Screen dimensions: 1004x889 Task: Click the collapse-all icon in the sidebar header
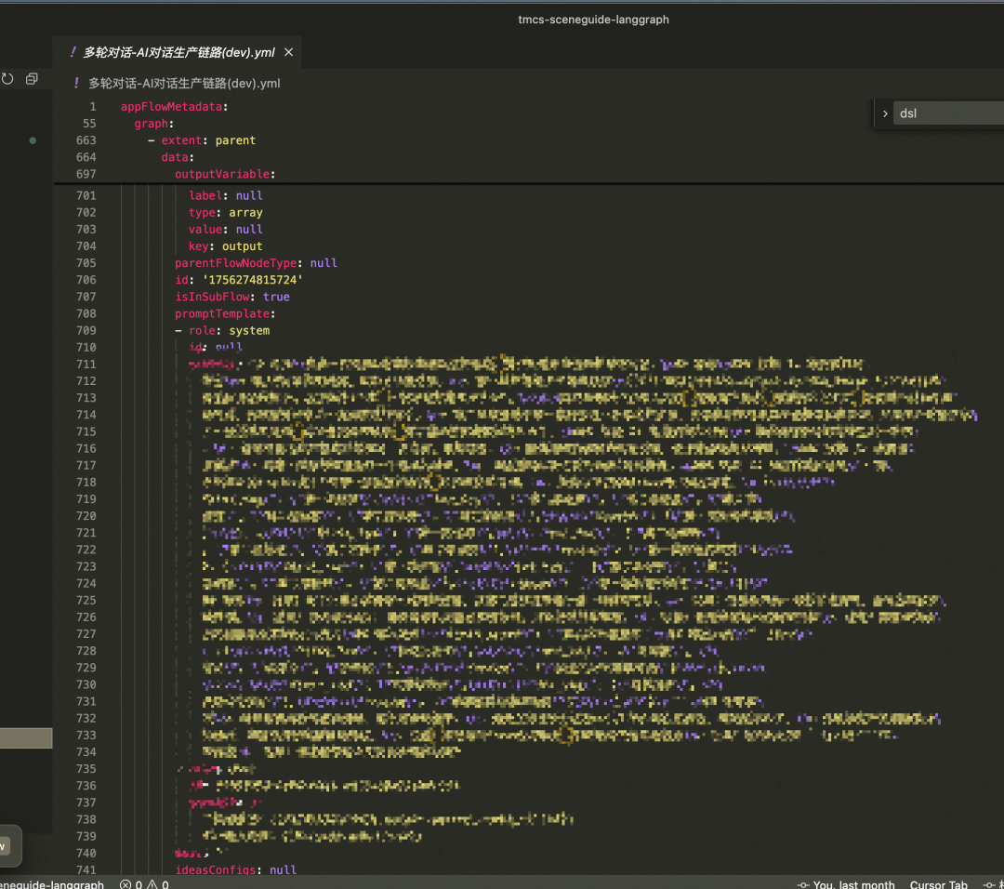[x=32, y=79]
